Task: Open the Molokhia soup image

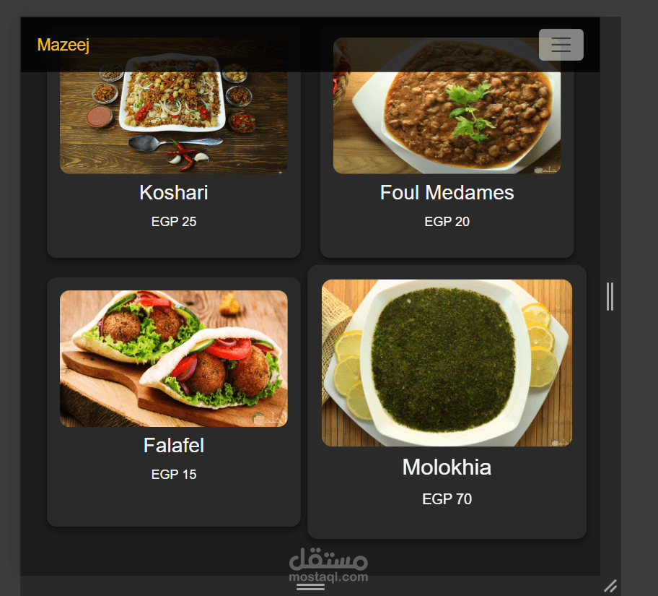Action: (447, 363)
